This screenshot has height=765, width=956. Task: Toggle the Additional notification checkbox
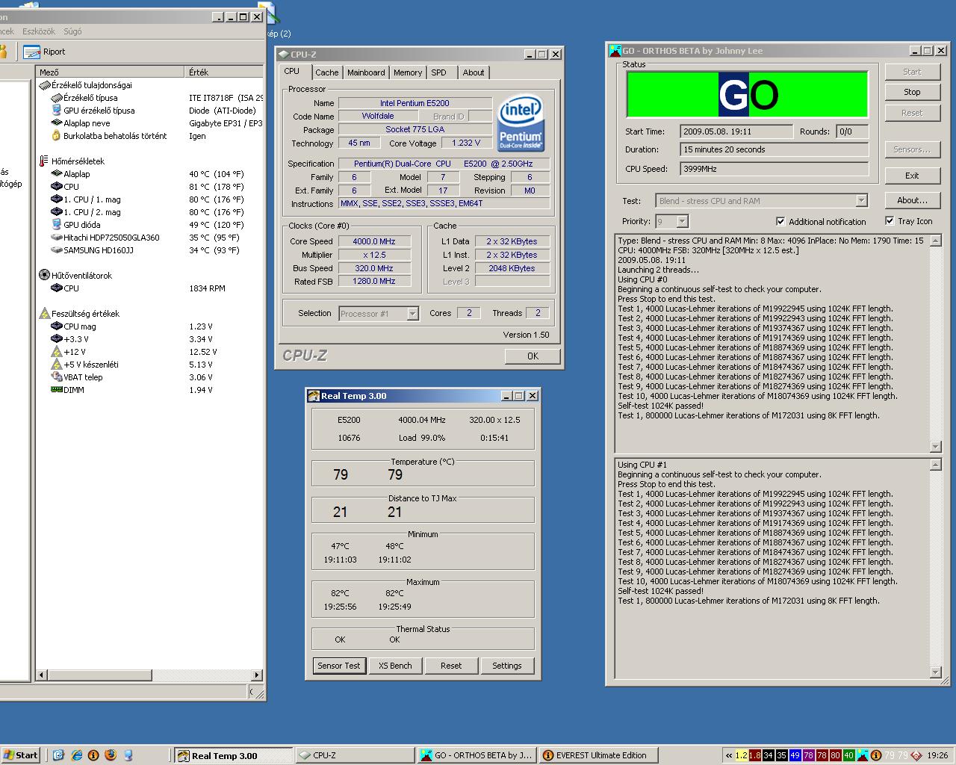(x=780, y=221)
